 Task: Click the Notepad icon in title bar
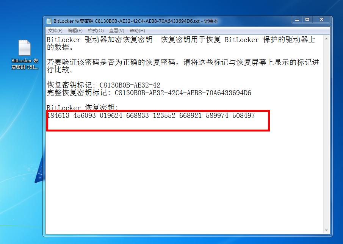[49, 21]
